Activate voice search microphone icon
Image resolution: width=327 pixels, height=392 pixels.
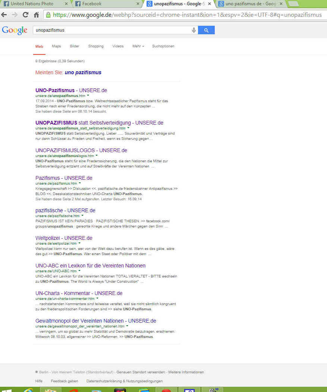tap(194, 30)
